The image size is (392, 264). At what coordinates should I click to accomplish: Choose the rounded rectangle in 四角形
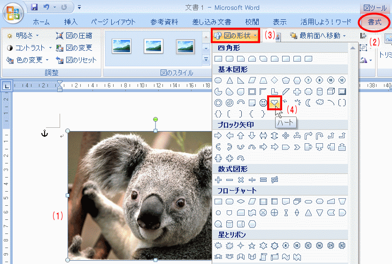(x=230, y=59)
